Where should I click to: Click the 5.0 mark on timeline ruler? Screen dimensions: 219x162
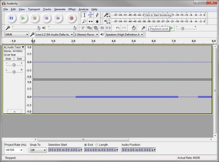(133, 41)
